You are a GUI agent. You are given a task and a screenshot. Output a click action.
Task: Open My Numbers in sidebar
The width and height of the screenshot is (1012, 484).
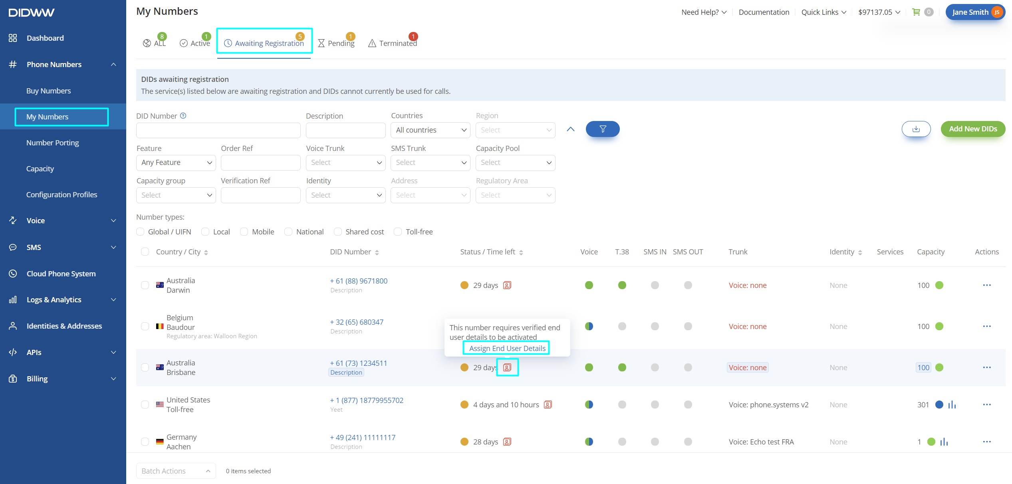point(48,117)
